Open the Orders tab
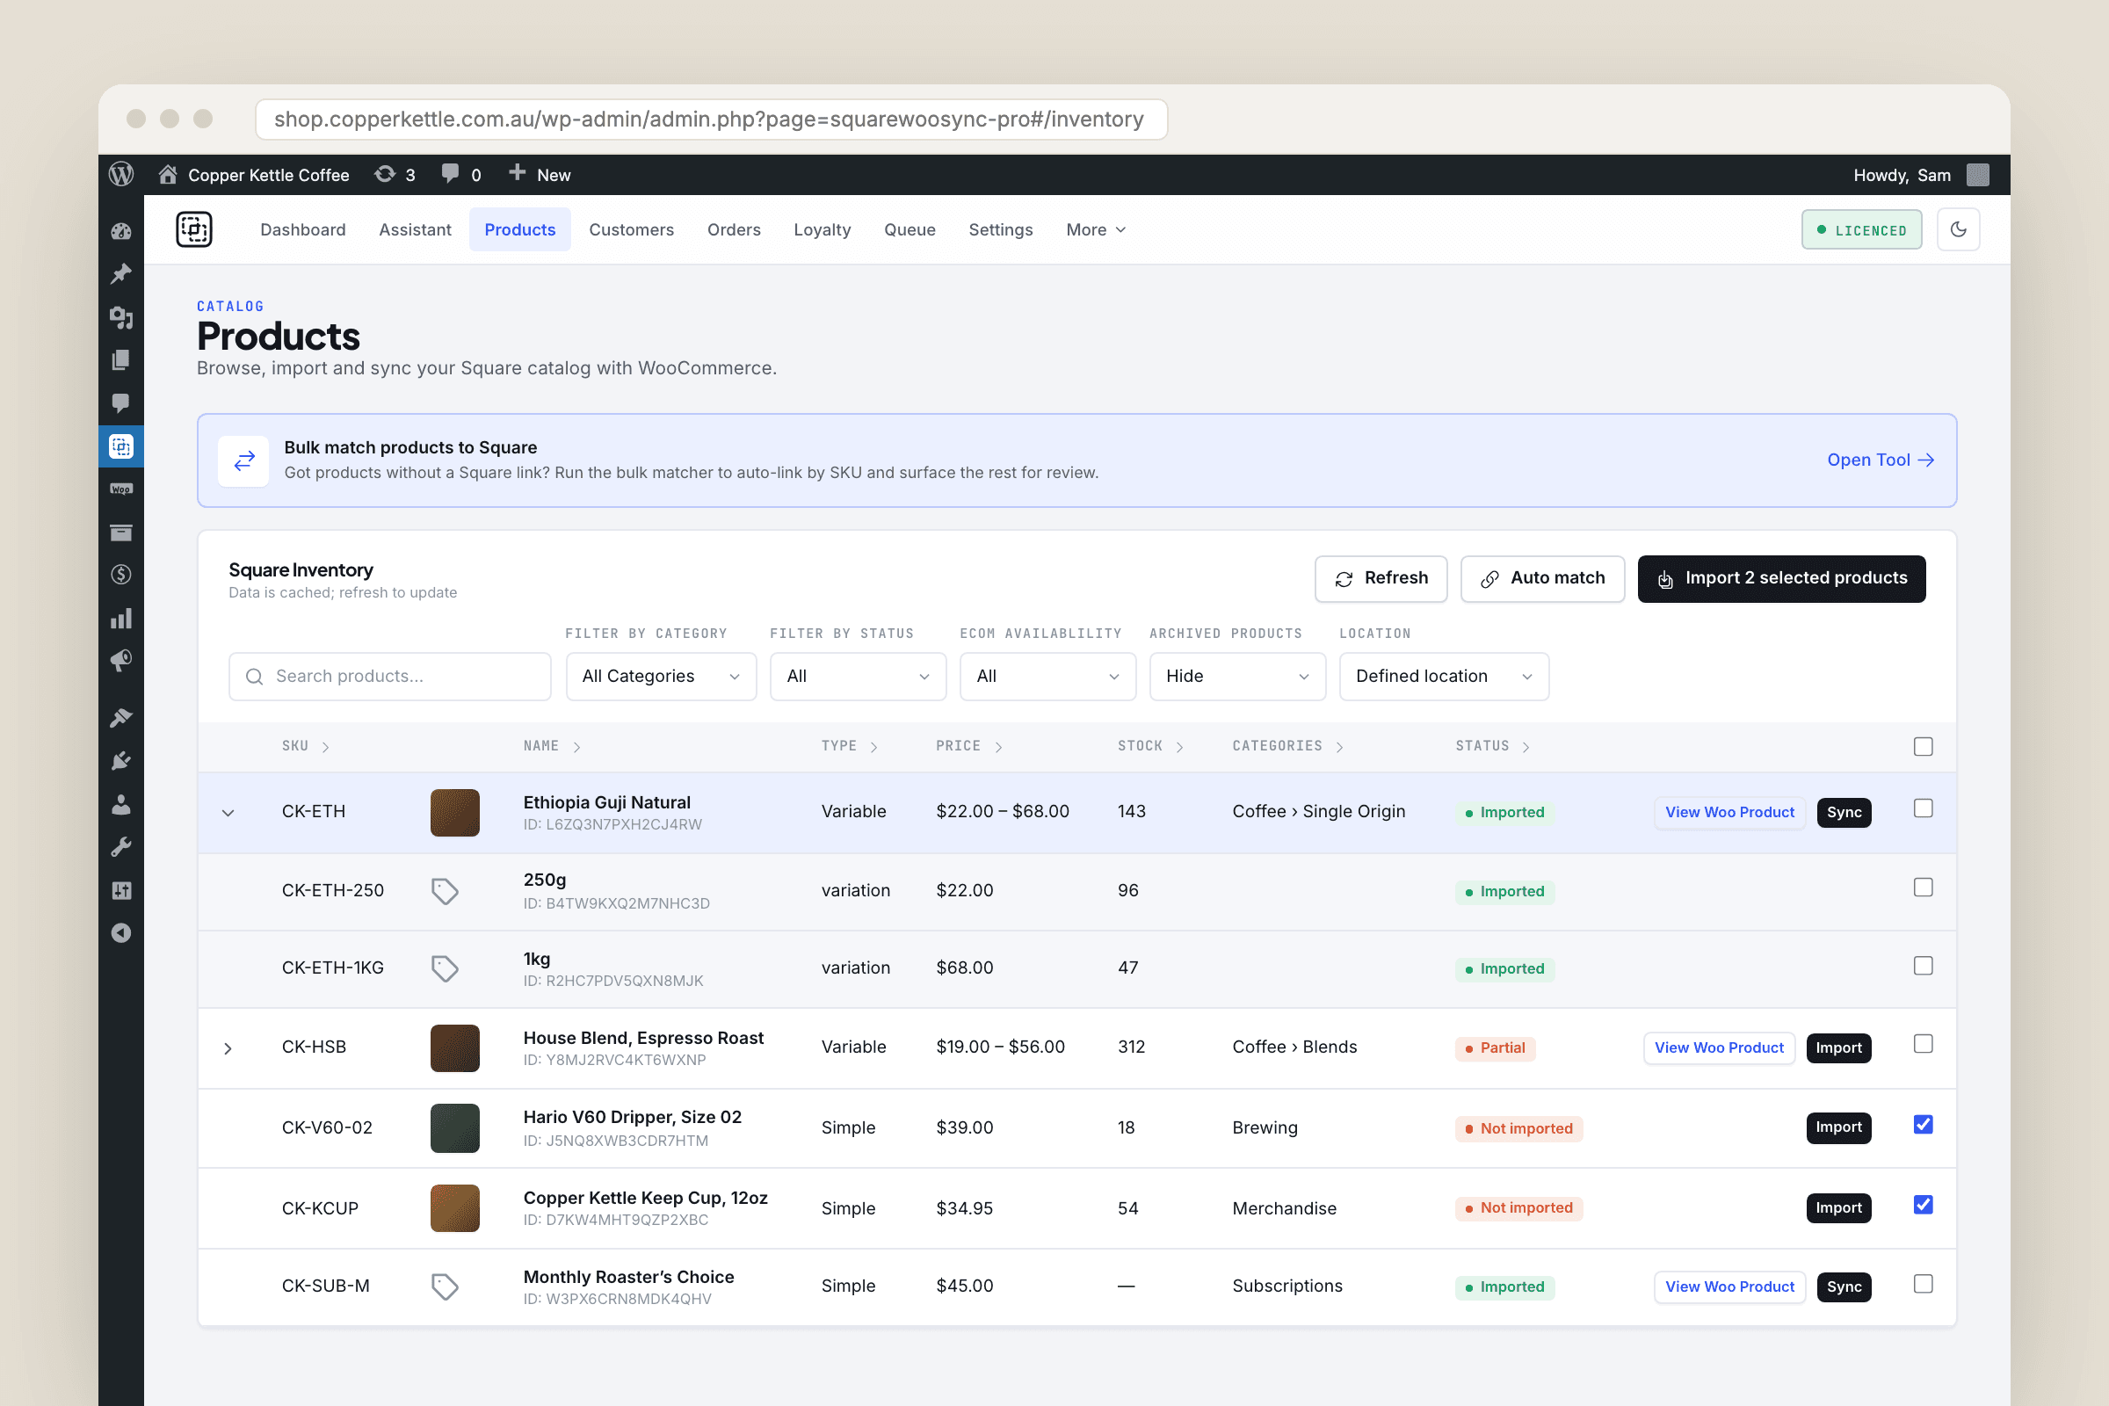This screenshot has height=1406, width=2109. pyautogui.click(x=734, y=229)
